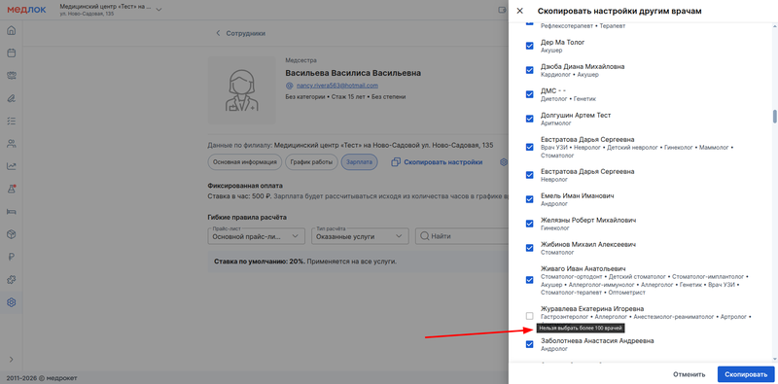Open the bed icon in sidebar

pyautogui.click(x=11, y=212)
